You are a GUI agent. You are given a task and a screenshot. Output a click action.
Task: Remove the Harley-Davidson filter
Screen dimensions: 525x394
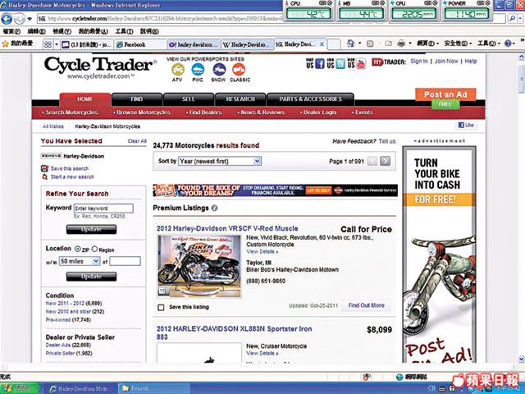pos(51,156)
